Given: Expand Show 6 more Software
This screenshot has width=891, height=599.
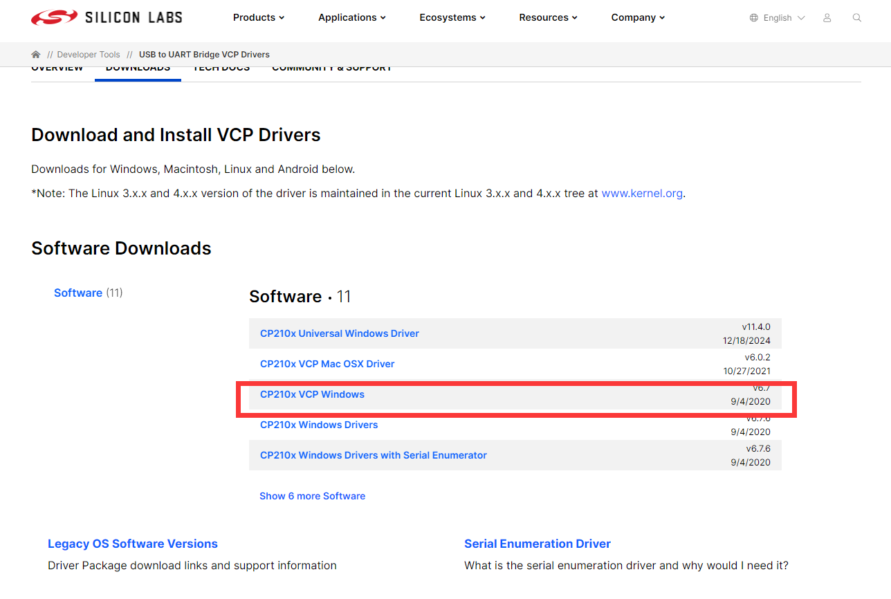Looking at the screenshot, I should [312, 496].
